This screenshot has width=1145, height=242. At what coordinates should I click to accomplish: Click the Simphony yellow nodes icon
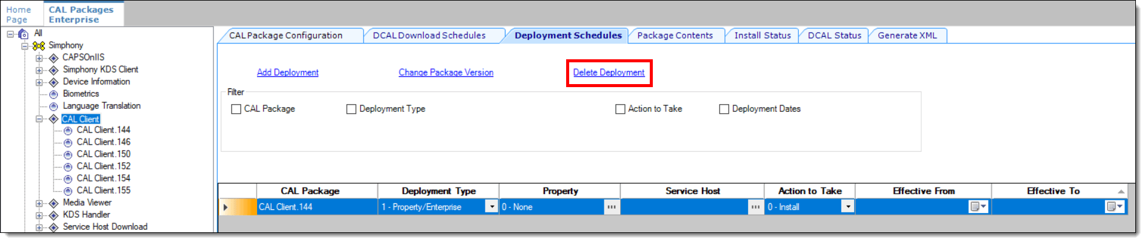click(39, 46)
